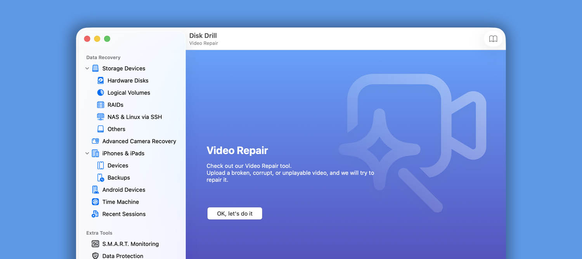Open the Hardware Disks recovery tool
The height and width of the screenshot is (259, 582).
(x=128, y=80)
